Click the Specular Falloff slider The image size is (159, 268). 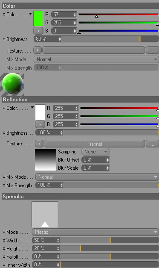[x=109, y=256]
